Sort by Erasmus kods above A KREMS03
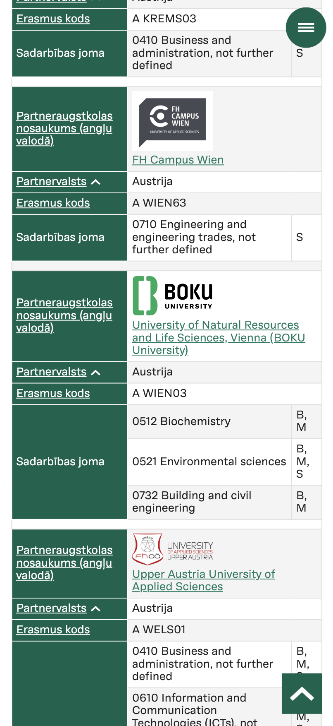The width and height of the screenshot is (333, 726). (53, 19)
